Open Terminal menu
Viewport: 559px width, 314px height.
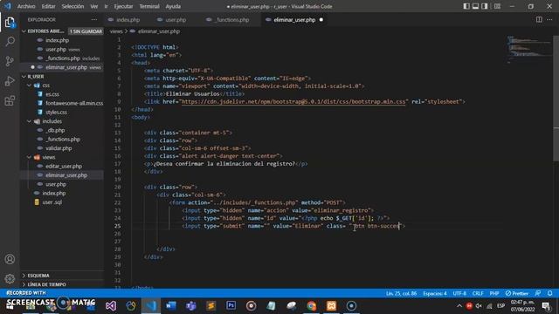coord(149,6)
